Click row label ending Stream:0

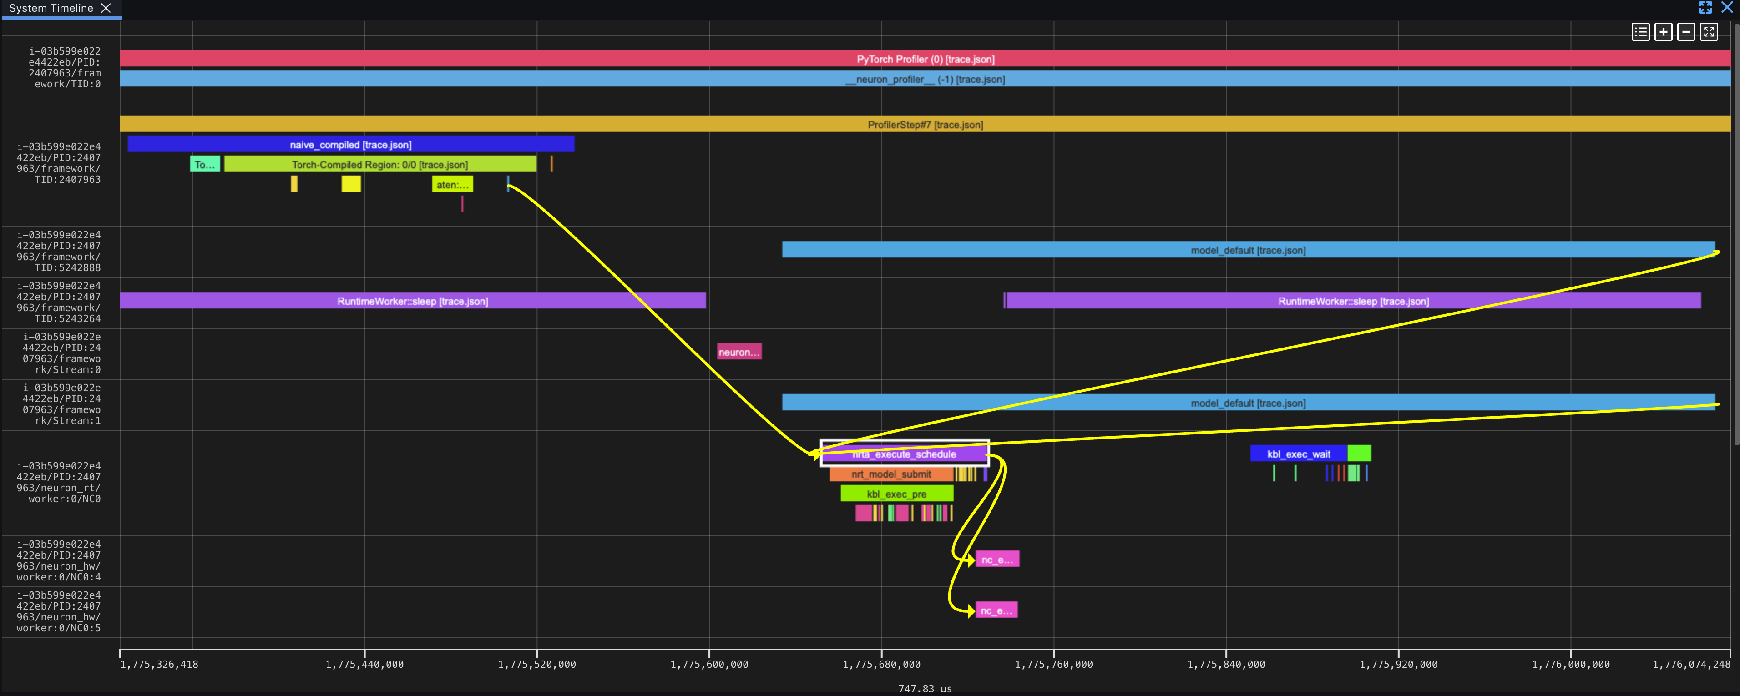pos(61,353)
